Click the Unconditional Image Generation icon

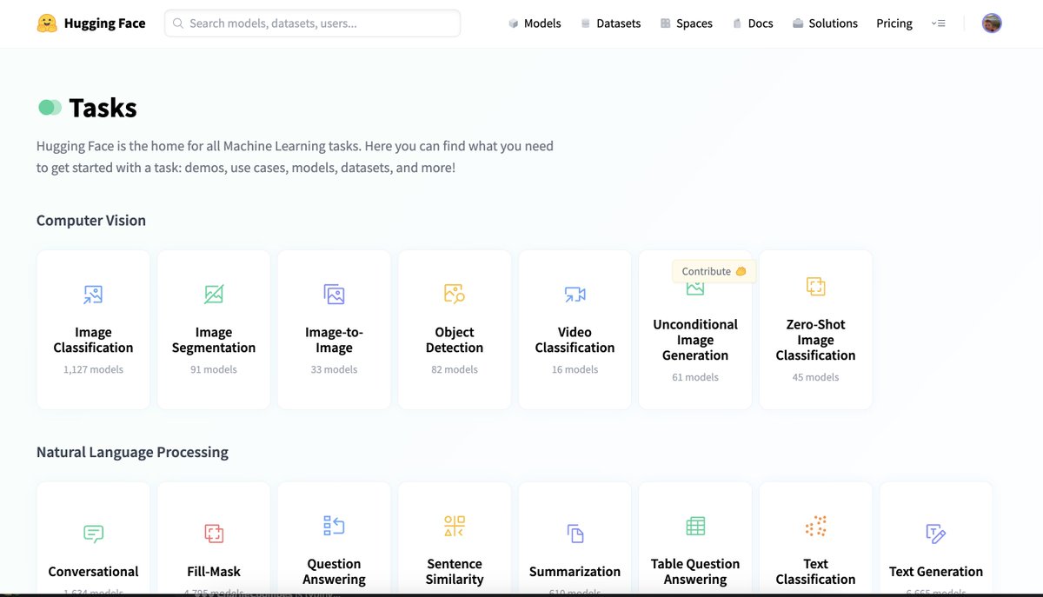coord(695,288)
